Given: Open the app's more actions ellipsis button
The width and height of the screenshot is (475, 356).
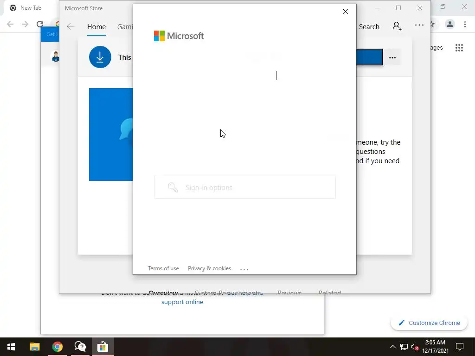Looking at the screenshot, I should [x=392, y=57].
